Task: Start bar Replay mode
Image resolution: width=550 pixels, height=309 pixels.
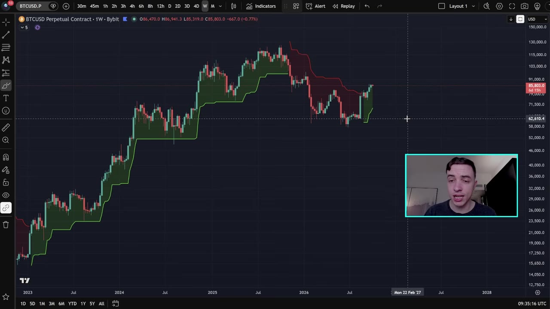Action: point(343,6)
